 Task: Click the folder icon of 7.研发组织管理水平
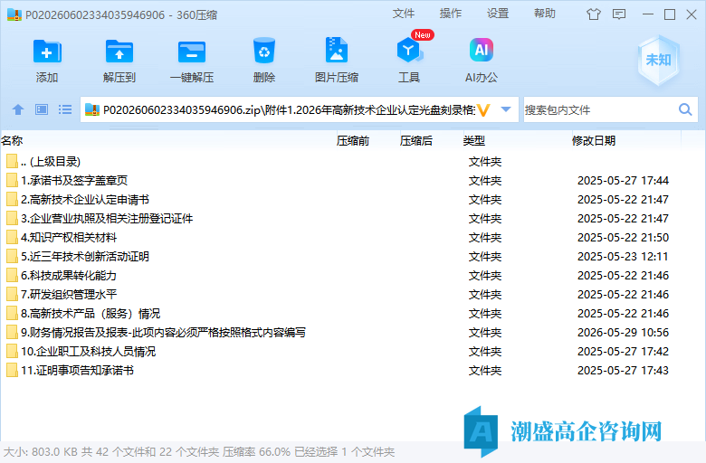coord(12,294)
